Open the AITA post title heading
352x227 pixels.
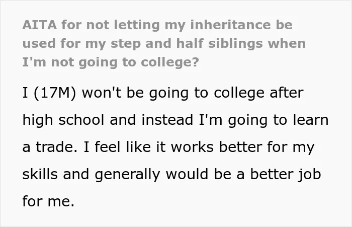click(164, 43)
